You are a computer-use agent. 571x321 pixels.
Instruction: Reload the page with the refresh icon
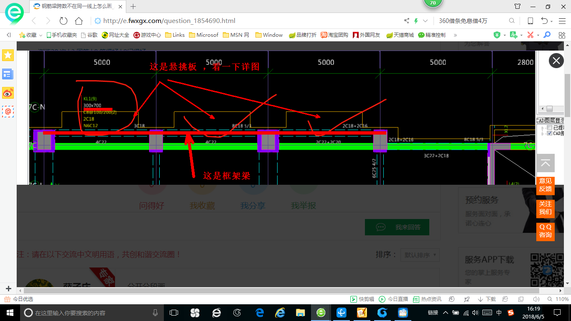pyautogui.click(x=63, y=21)
